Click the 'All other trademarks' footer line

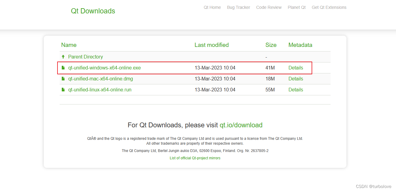pyautogui.click(x=195, y=143)
